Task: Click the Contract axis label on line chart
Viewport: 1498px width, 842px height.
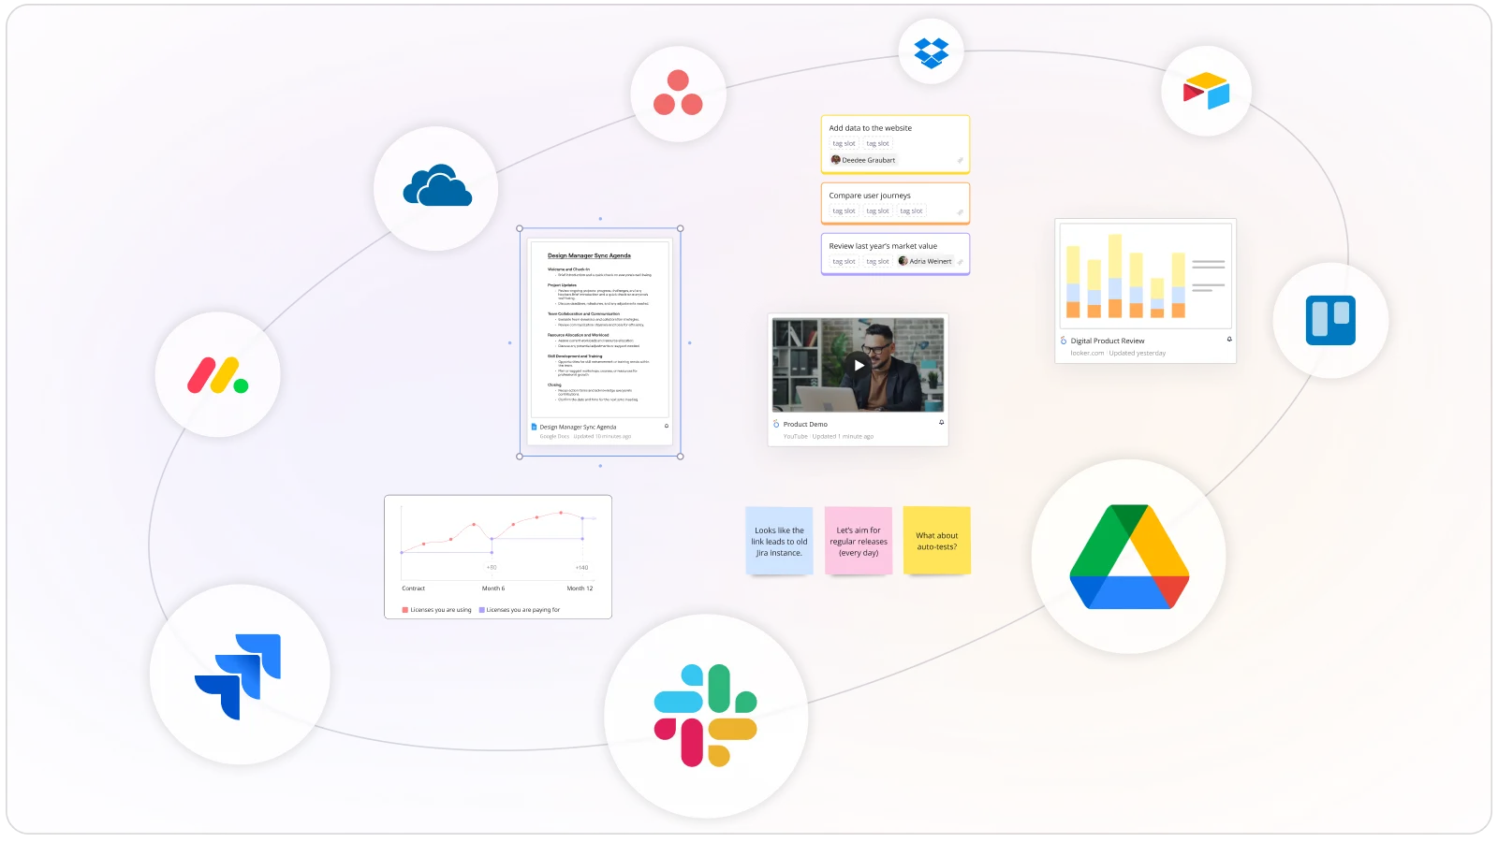Action: click(x=413, y=588)
